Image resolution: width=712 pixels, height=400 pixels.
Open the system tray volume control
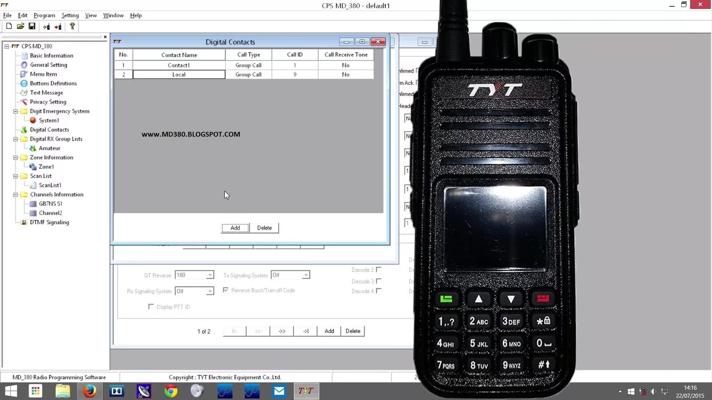[x=653, y=392]
